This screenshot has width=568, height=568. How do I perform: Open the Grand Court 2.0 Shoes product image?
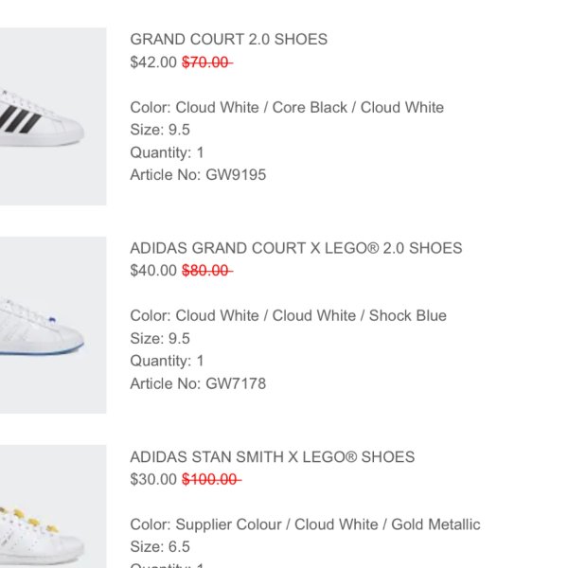[53, 116]
